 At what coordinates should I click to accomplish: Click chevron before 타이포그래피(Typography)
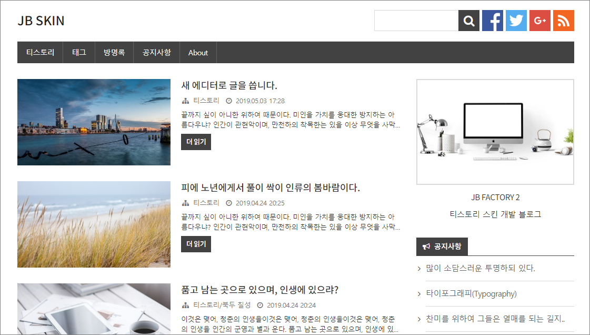(x=419, y=294)
